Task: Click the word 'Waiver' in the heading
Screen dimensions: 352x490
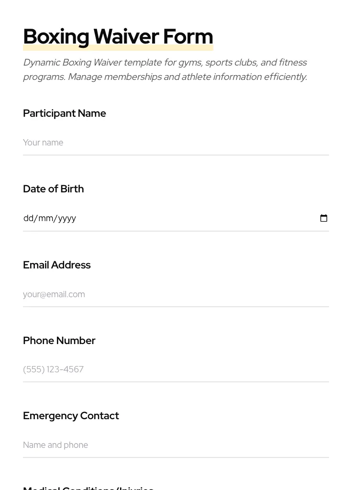Action: [x=126, y=37]
